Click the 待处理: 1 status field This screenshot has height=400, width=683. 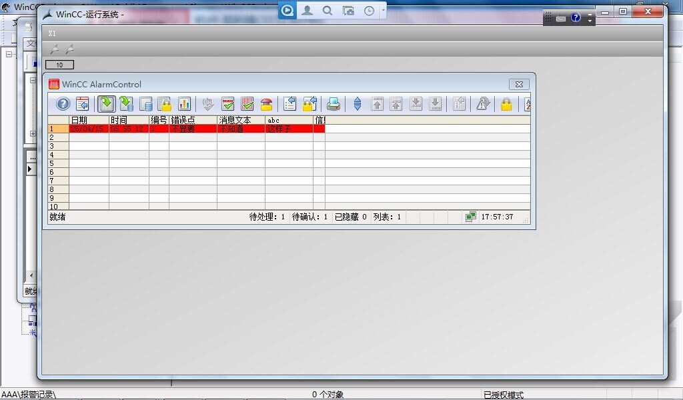(267, 217)
